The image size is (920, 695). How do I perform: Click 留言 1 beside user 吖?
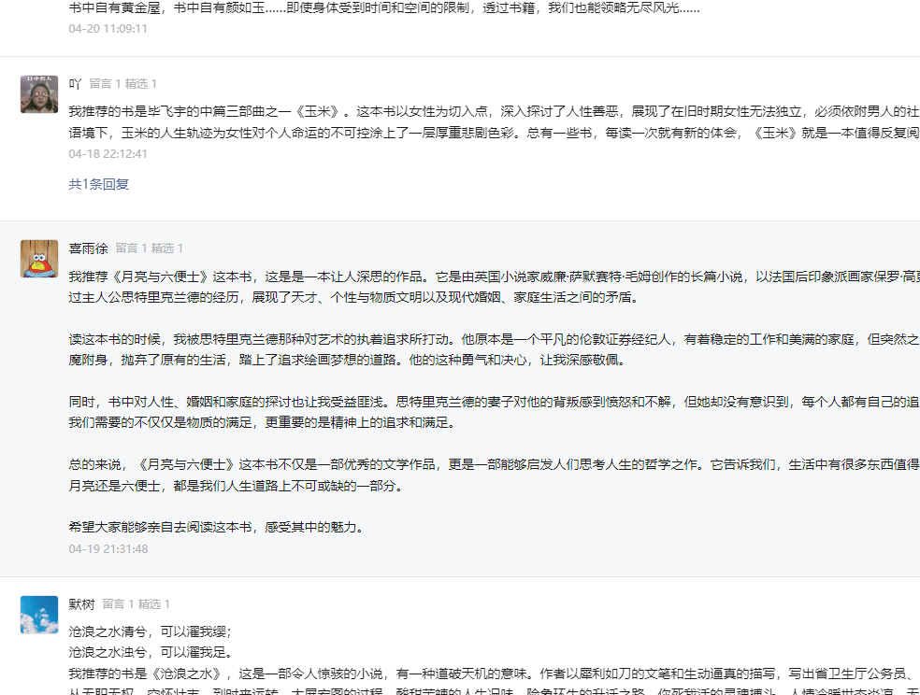[x=105, y=84]
